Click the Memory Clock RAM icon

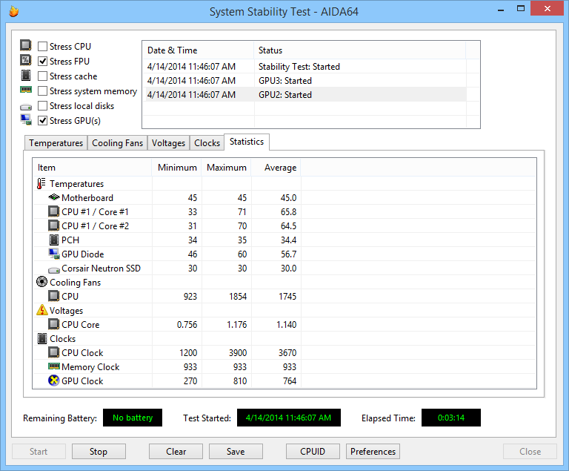[53, 367]
